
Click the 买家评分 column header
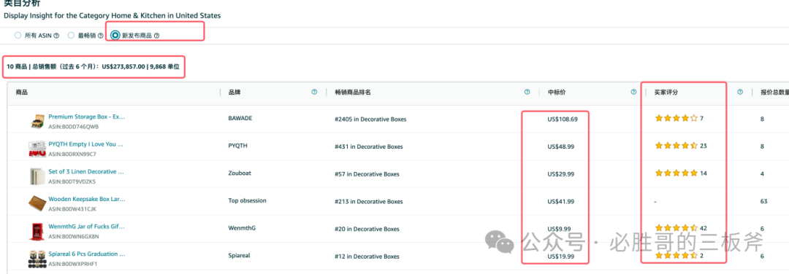(x=666, y=93)
